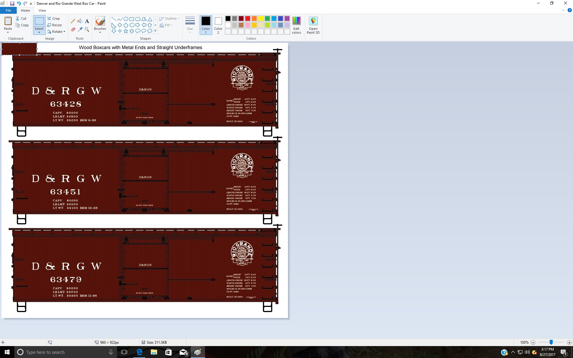Choose the Cloud callout shape
Viewport: 573px width, 358px height.
click(x=150, y=31)
